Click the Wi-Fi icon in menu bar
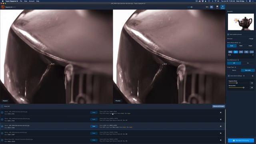The height and width of the screenshot is (144, 256). point(215,1)
